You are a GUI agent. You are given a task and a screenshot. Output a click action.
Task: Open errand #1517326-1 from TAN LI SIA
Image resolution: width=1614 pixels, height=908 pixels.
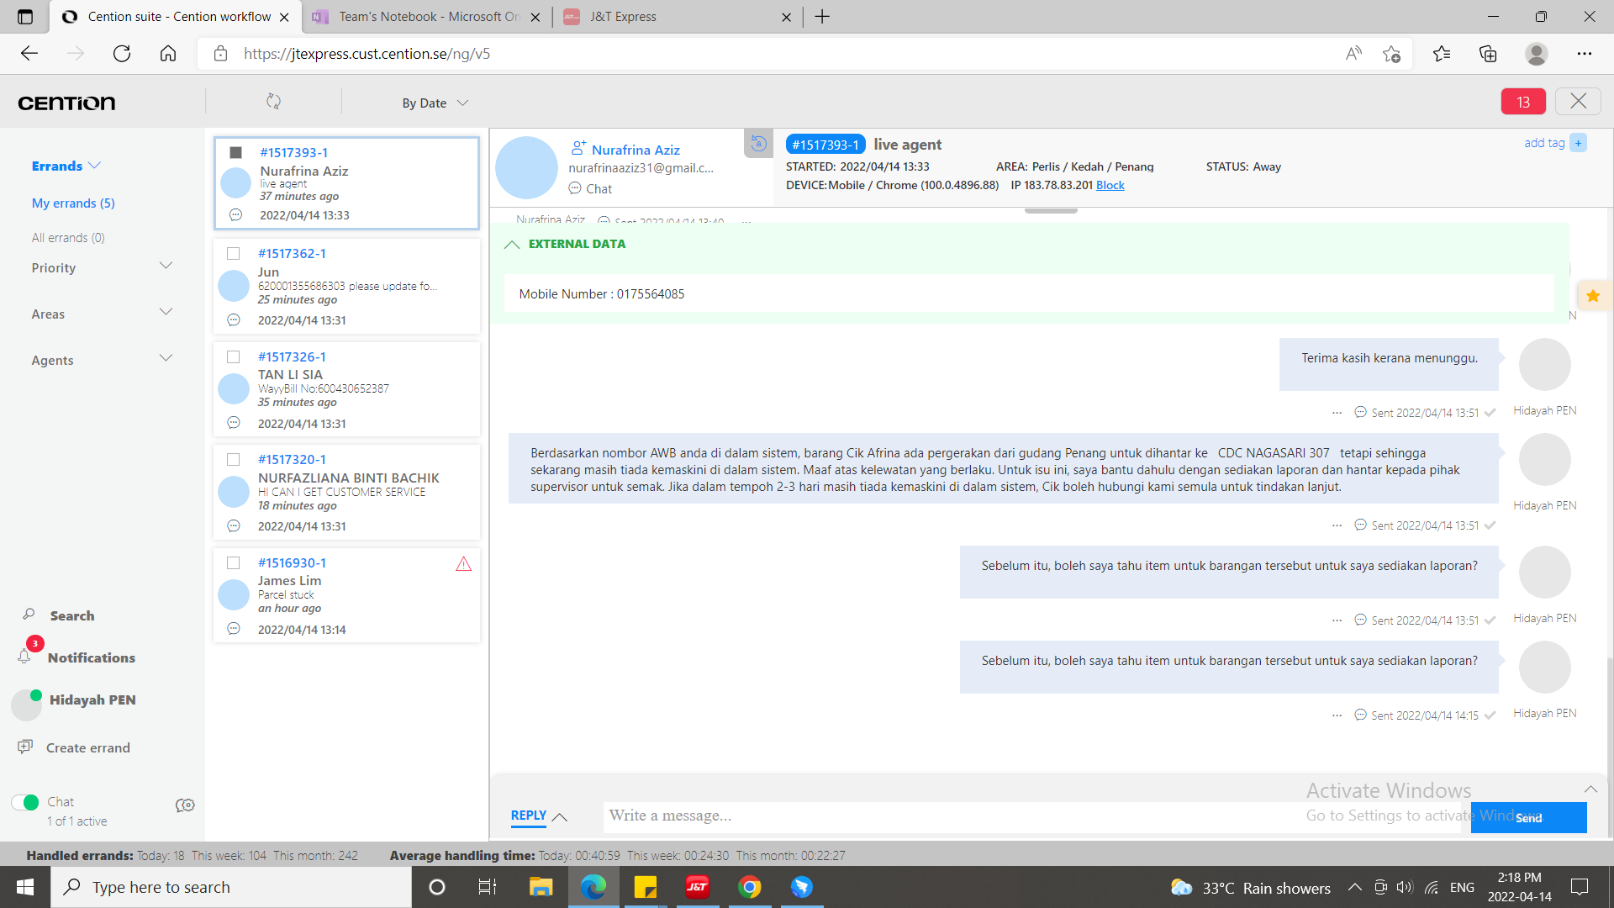pos(346,389)
